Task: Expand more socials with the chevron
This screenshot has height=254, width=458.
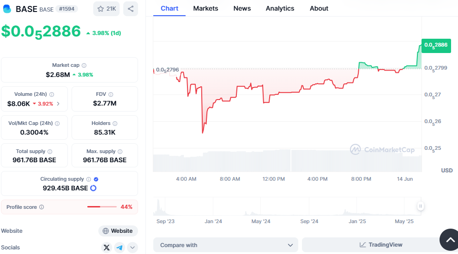Action: 133,248
